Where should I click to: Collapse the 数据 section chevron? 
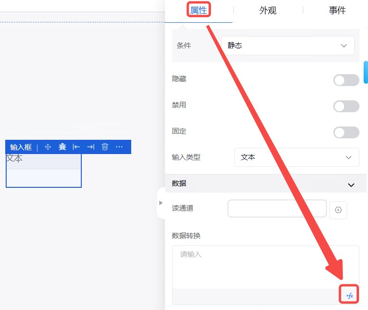click(x=351, y=185)
